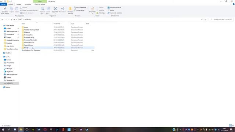235x132 pixels.
Task: Click Couper in the clipboard group
Action: (x=23, y=8)
